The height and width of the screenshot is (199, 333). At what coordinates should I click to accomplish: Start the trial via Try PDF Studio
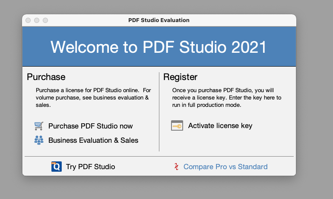coord(90,167)
